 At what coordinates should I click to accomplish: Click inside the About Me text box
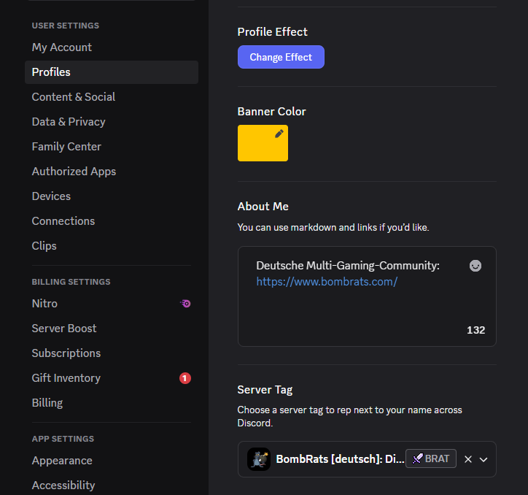coord(367,296)
